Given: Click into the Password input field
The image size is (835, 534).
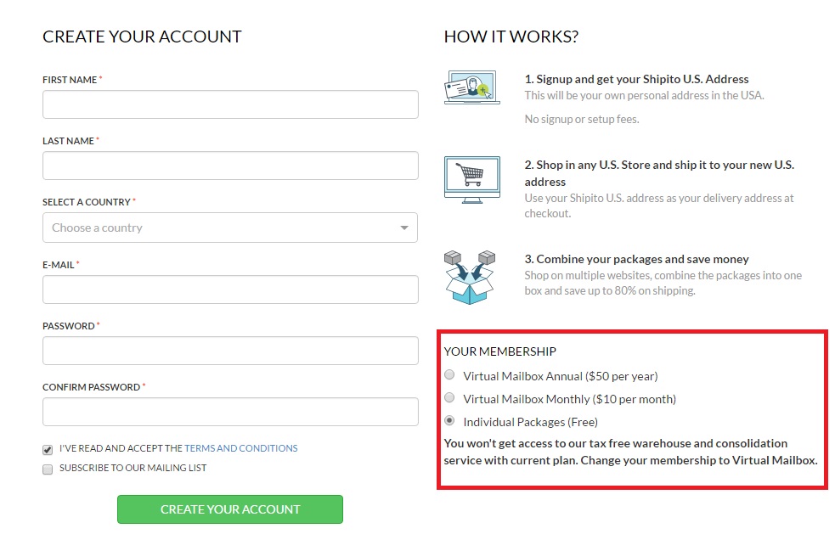Looking at the screenshot, I should (230, 351).
